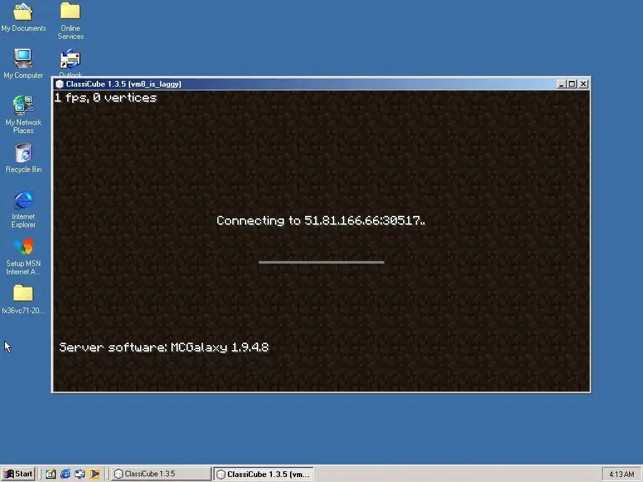Click the ClassiCube 1.3.5 (vm8_is_laggy) title bar
Image resolution: width=643 pixels, height=482 pixels.
(322, 84)
